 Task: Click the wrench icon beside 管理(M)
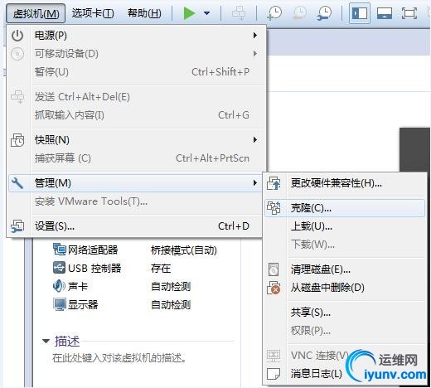pyautogui.click(x=17, y=183)
